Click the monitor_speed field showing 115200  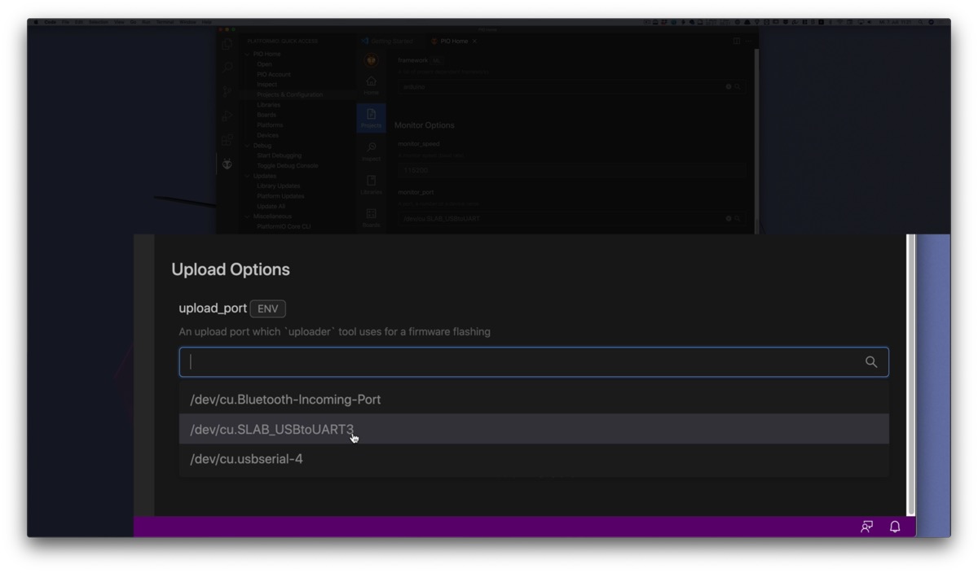(x=571, y=170)
